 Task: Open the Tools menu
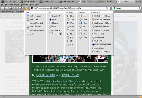pos(32,5)
